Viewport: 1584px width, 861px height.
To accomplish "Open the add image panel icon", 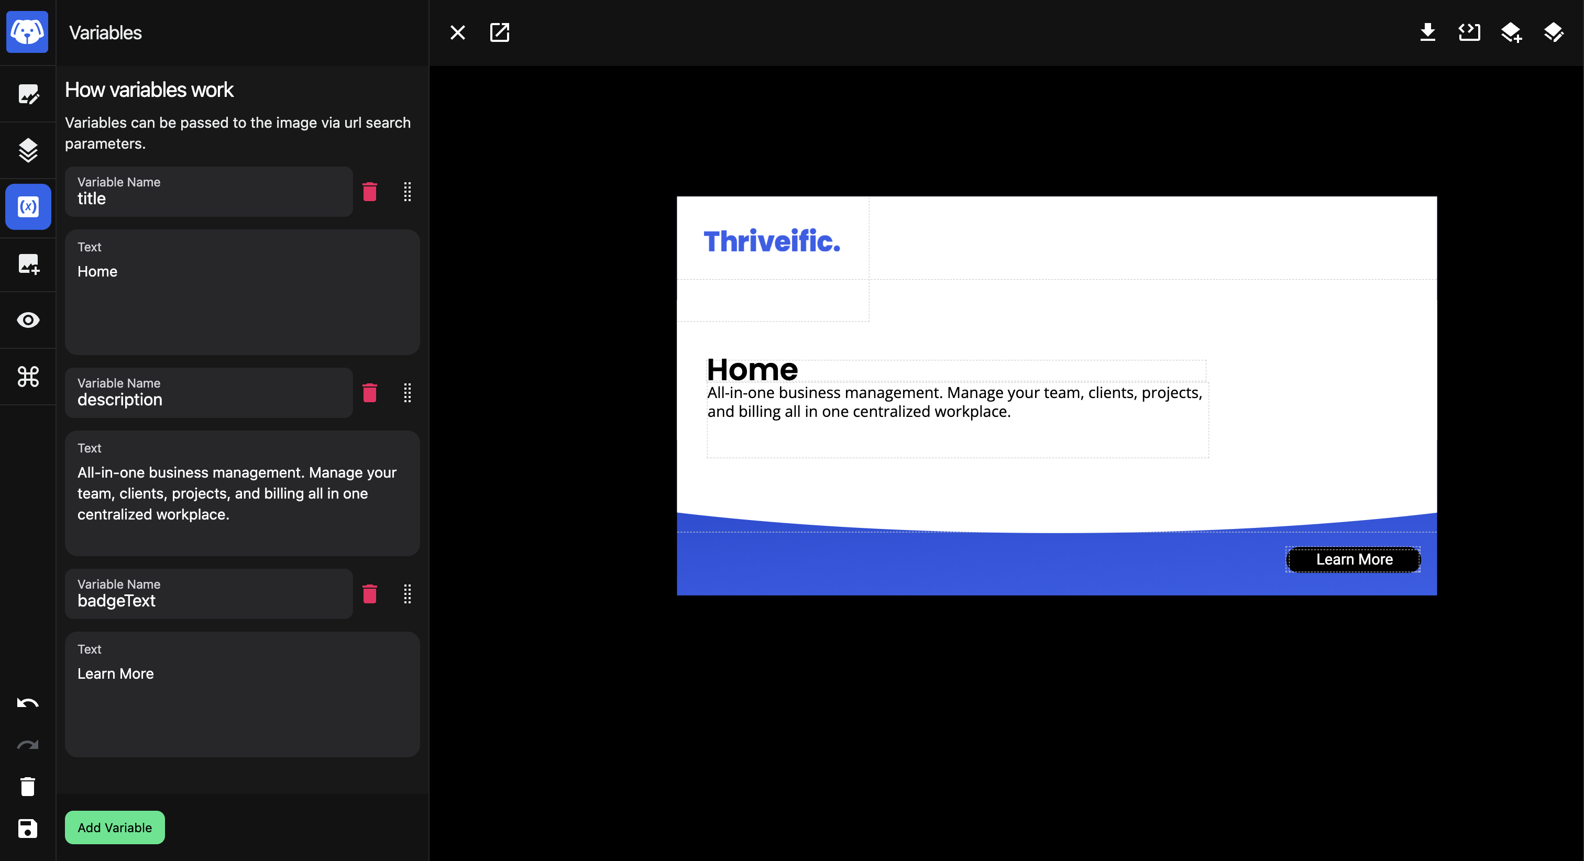I will click(28, 264).
